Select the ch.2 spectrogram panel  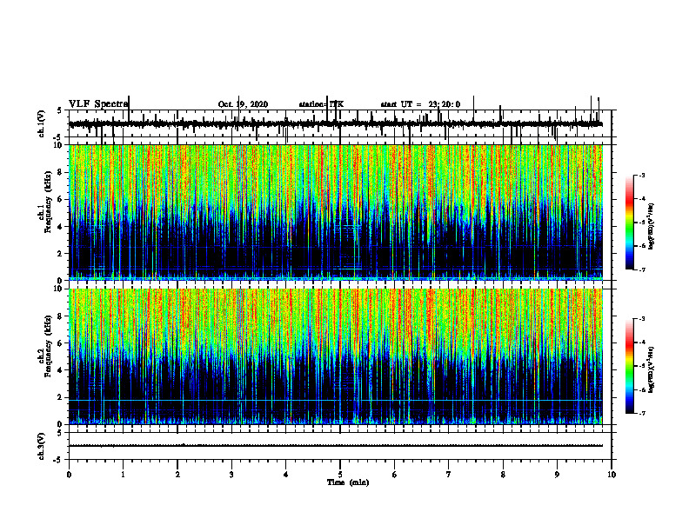[336, 356]
